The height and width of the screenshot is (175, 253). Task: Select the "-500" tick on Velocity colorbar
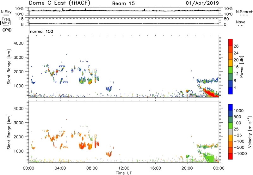[239, 148]
